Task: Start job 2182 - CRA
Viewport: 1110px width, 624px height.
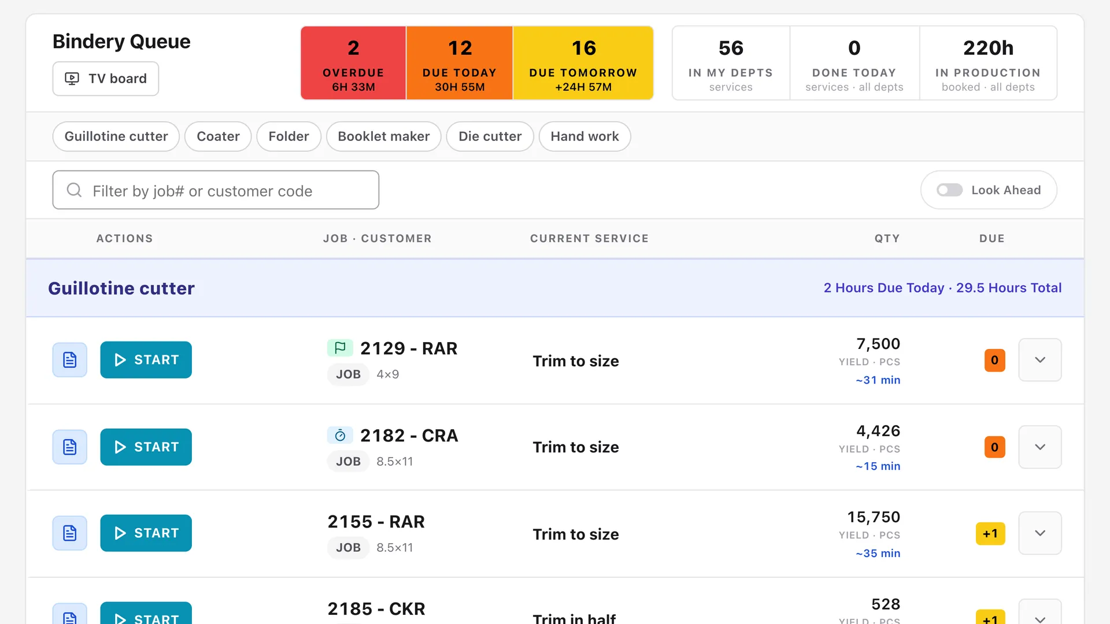Action: tap(146, 447)
